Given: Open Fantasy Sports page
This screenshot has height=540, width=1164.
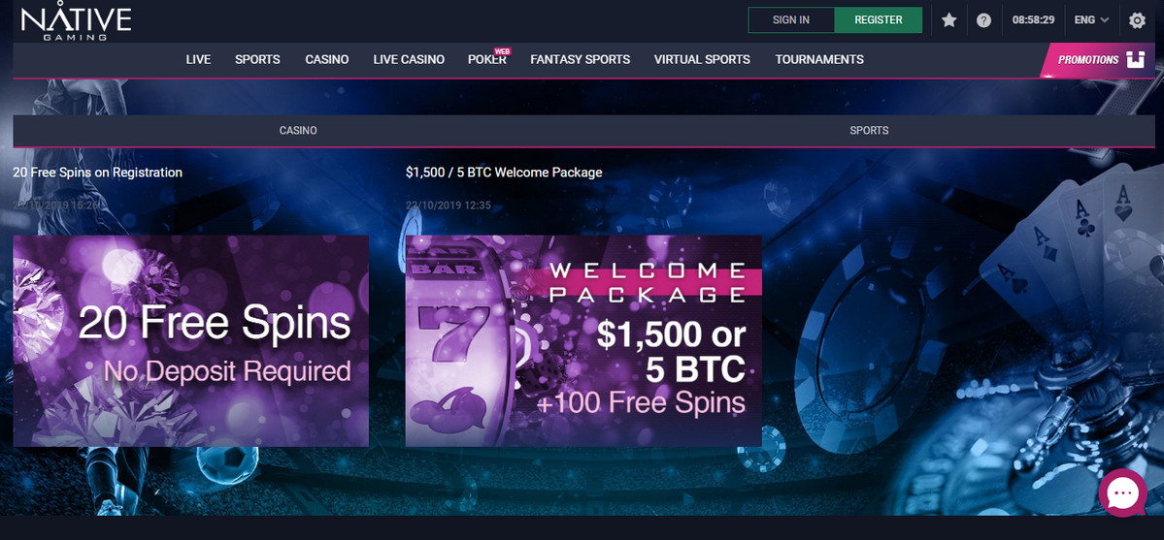Looking at the screenshot, I should tap(580, 59).
